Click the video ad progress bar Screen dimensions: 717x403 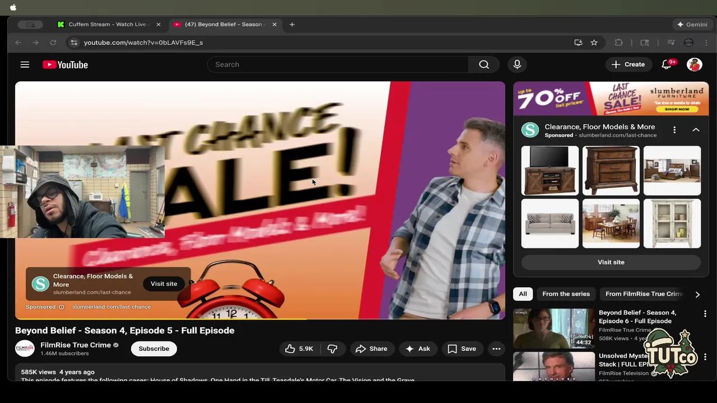[x=260, y=319]
